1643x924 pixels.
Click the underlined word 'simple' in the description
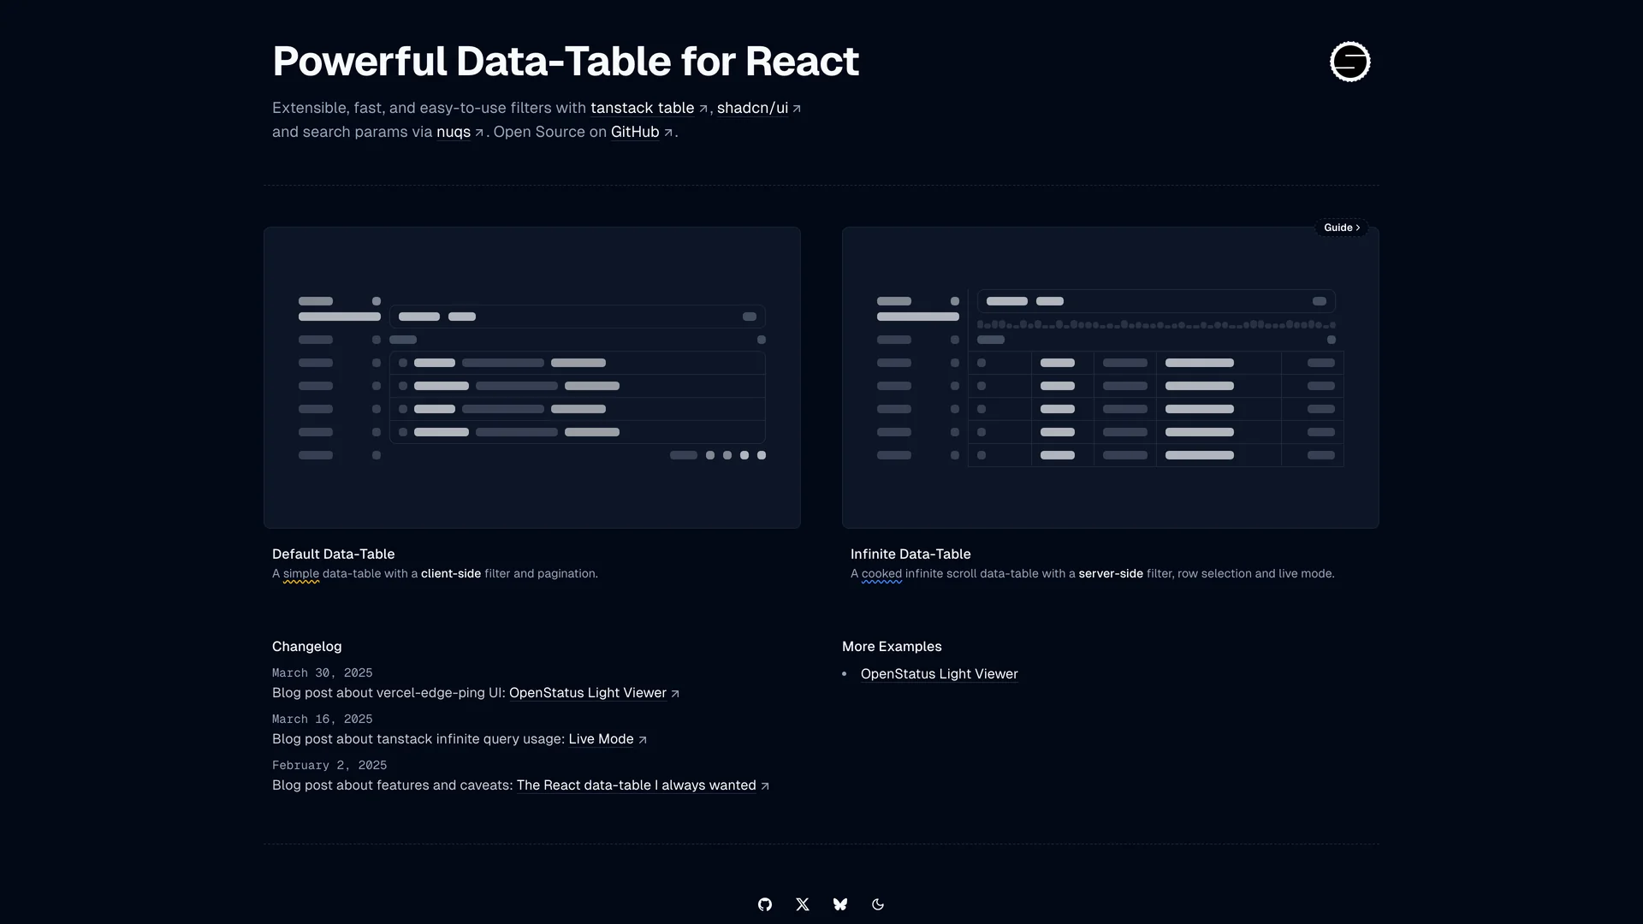301,574
